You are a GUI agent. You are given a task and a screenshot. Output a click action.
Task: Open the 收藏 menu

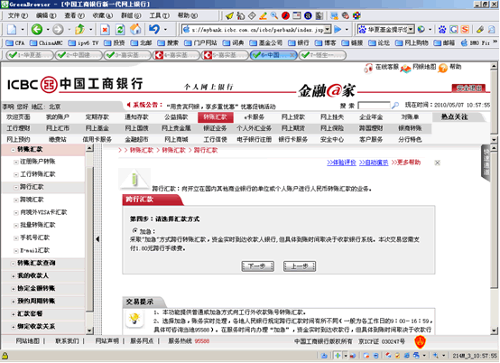[x=103, y=15]
